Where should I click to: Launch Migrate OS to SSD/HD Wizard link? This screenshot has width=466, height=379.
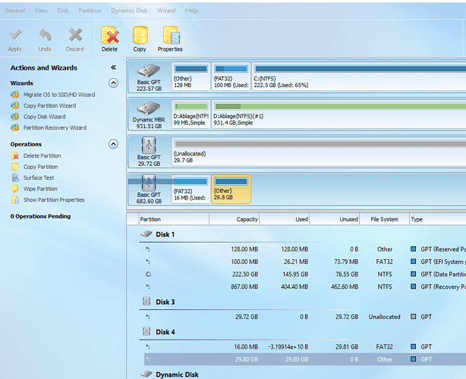59,95
